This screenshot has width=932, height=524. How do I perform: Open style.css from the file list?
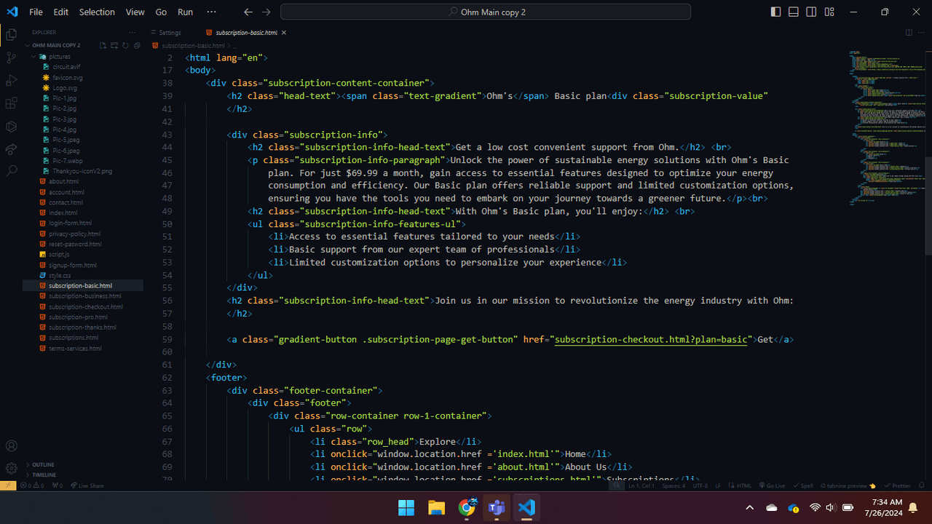pos(60,276)
